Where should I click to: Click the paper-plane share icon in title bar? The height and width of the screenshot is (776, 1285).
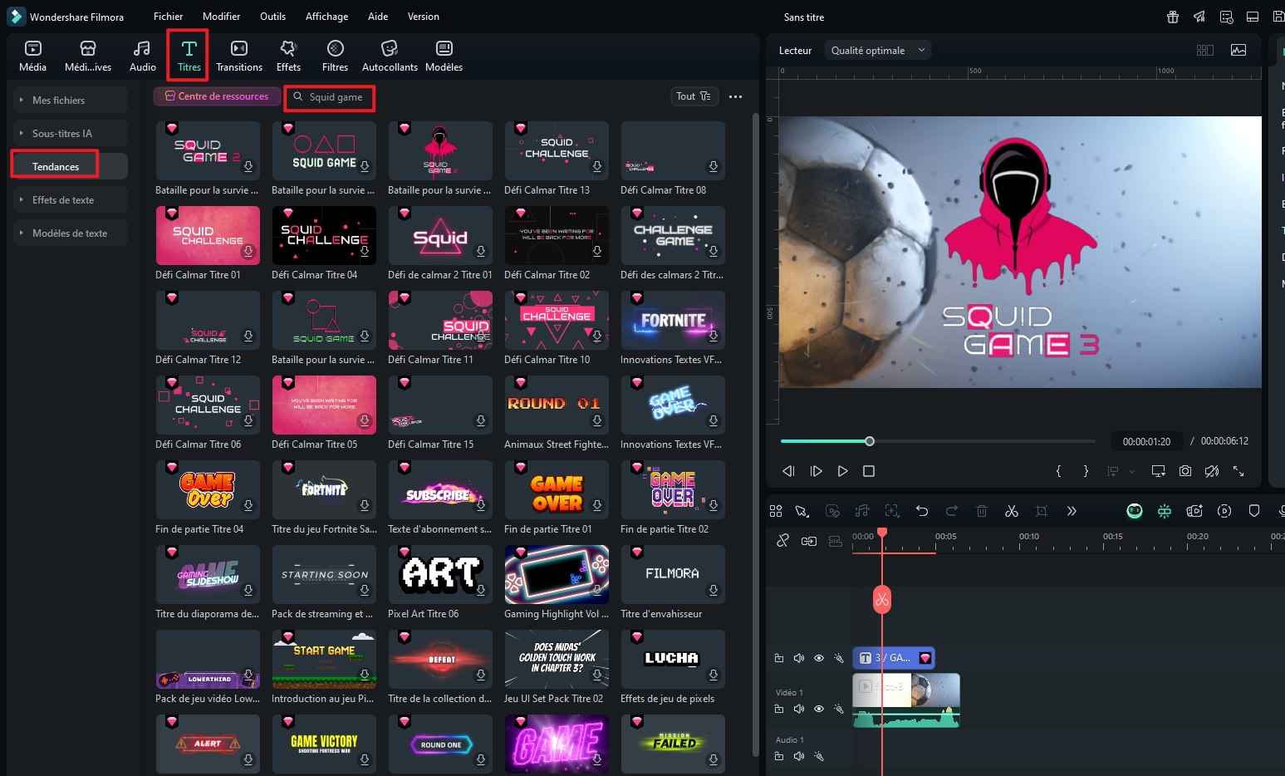pos(1199,17)
